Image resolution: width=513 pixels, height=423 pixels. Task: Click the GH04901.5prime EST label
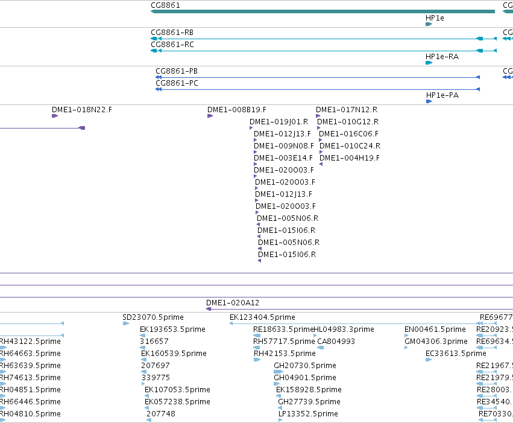(305, 378)
